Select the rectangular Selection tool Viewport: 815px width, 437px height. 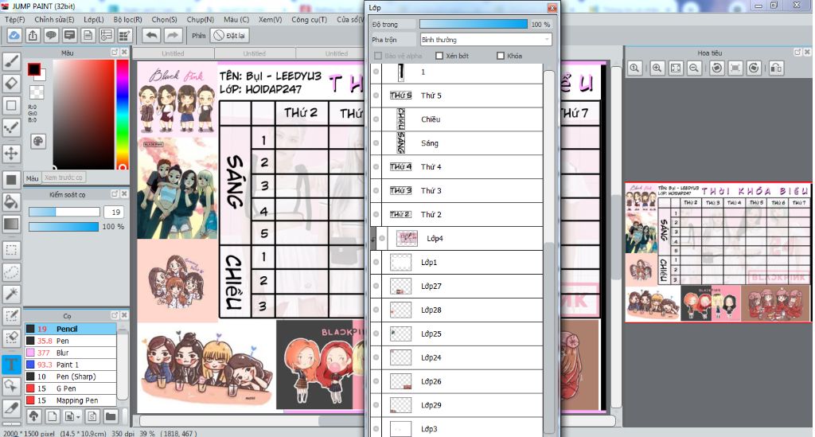point(11,250)
